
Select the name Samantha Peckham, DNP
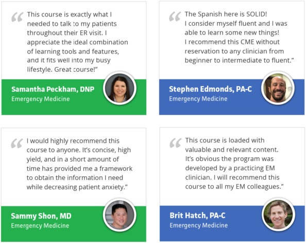point(53,89)
